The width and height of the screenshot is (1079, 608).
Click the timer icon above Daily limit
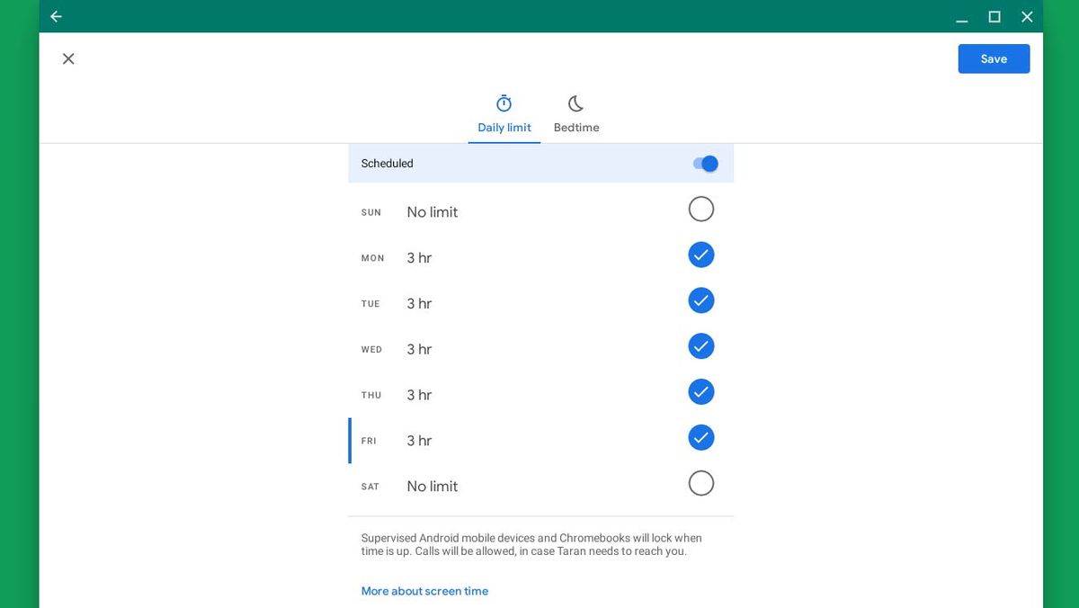[504, 102]
